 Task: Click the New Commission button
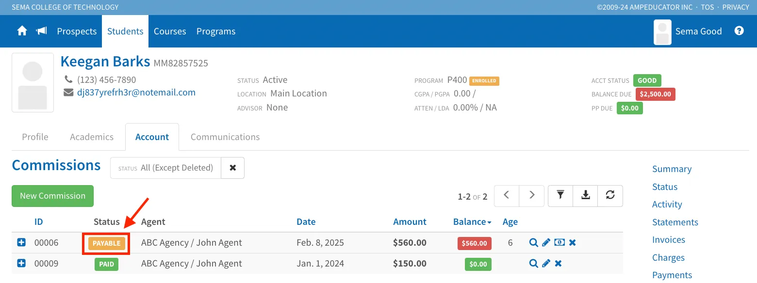52,196
